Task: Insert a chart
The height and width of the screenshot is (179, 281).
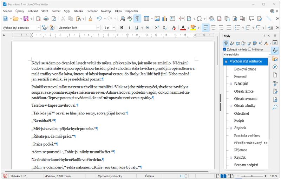Action: point(164,19)
